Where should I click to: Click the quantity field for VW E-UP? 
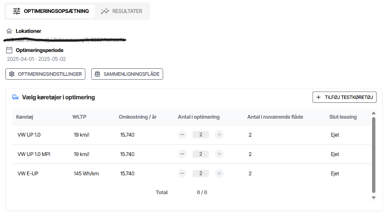(x=201, y=173)
